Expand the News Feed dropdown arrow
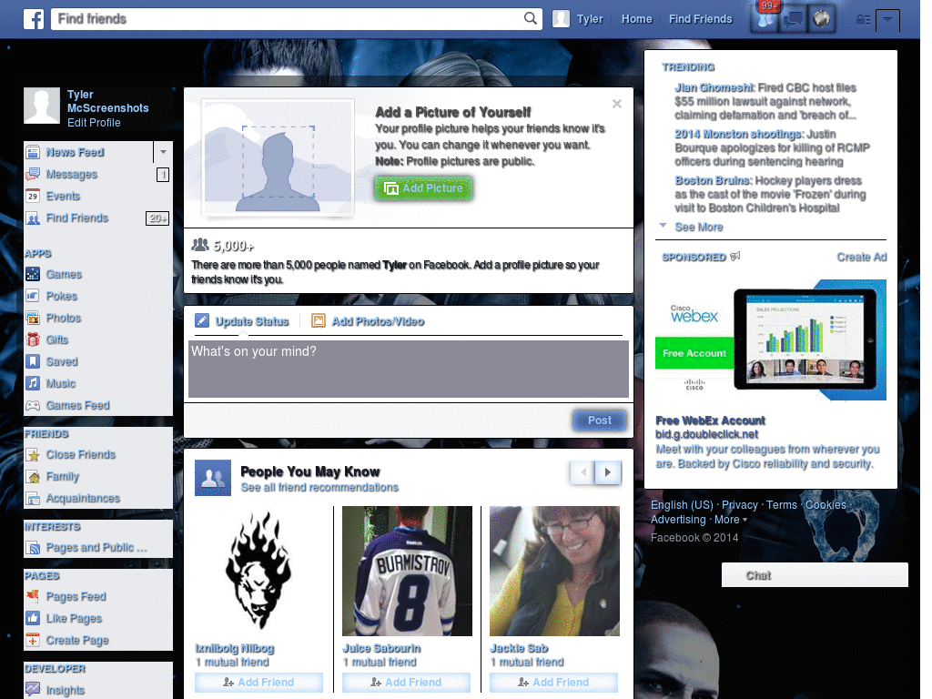 click(x=163, y=152)
